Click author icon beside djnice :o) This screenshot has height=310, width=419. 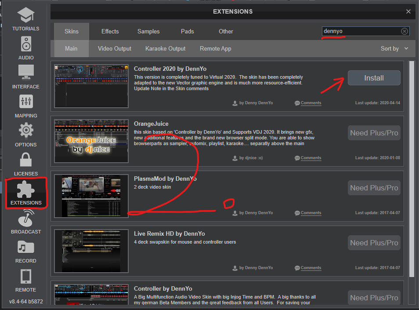click(235, 158)
